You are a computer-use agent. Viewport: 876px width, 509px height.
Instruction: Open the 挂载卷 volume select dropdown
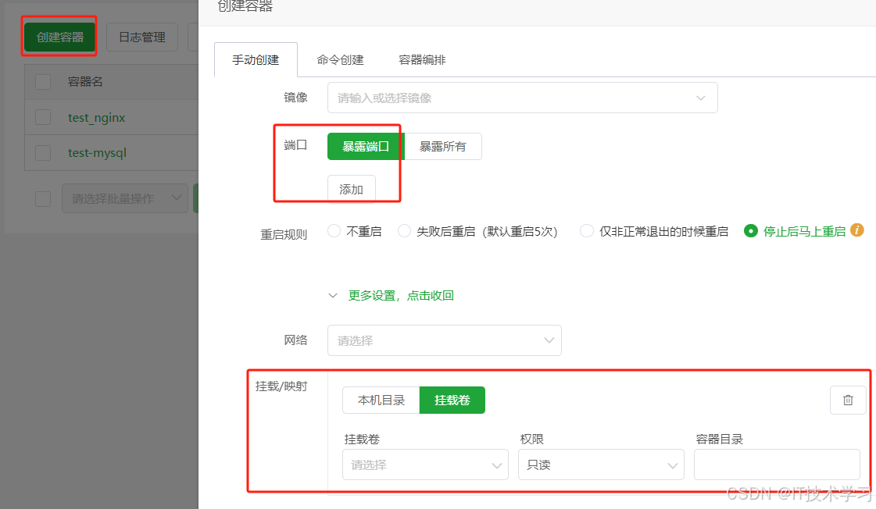pyautogui.click(x=425, y=465)
